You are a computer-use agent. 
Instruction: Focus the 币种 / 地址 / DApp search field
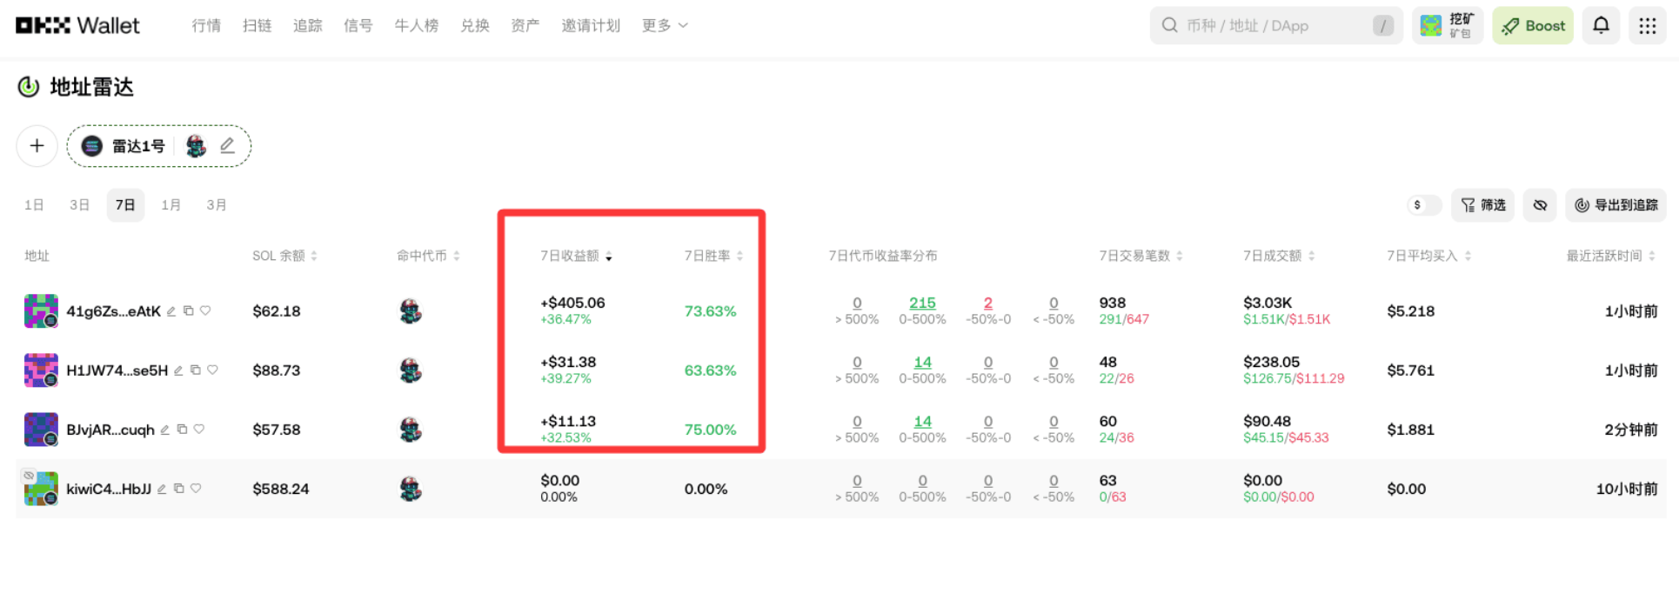coord(1270,25)
